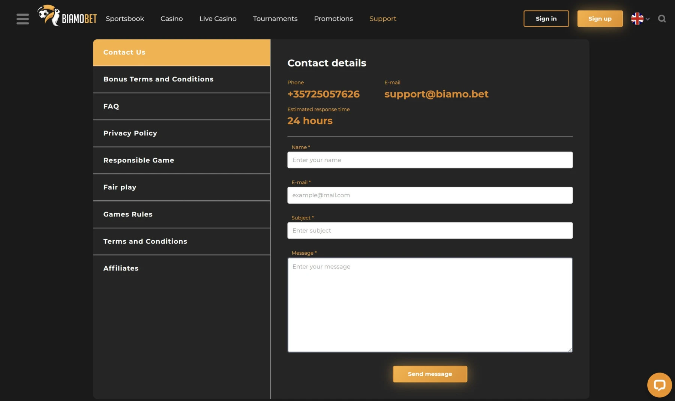This screenshot has width=675, height=401.
Task: Open the hamburger menu icon
Action: [22, 19]
